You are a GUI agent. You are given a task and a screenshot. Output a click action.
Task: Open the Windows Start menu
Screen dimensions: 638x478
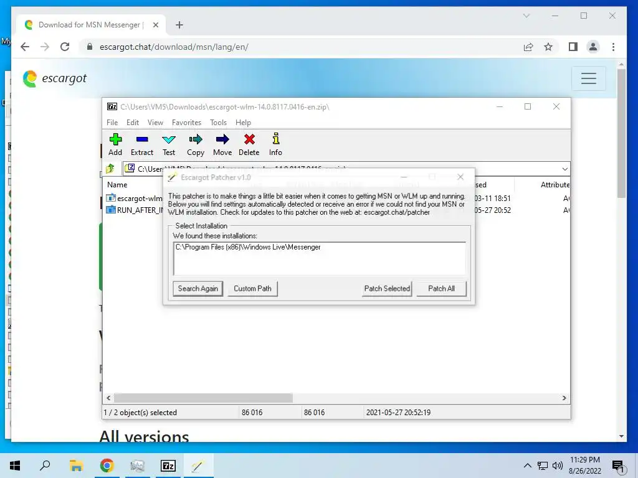pos(15,466)
